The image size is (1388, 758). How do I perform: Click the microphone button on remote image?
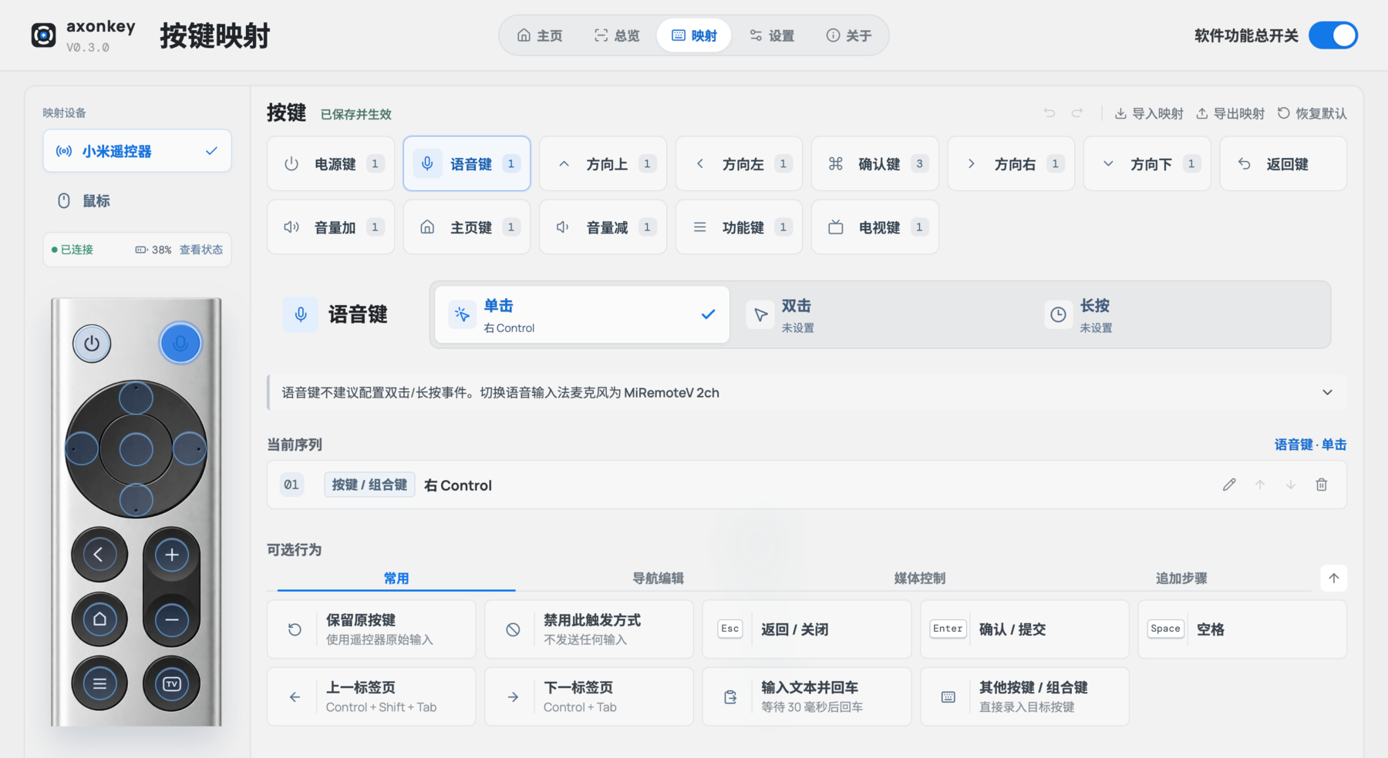coord(180,344)
